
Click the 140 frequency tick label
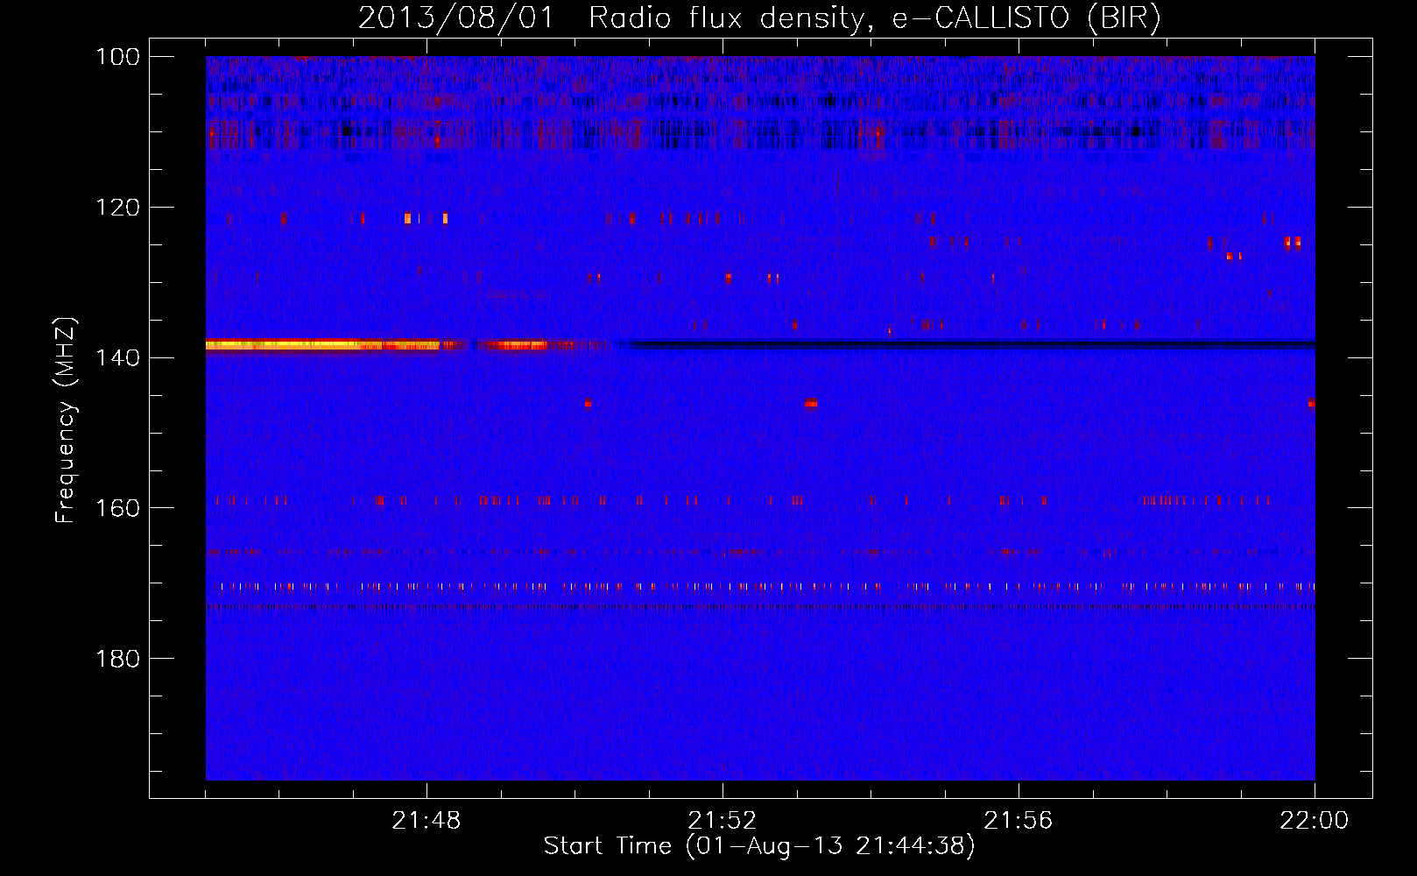(x=118, y=357)
